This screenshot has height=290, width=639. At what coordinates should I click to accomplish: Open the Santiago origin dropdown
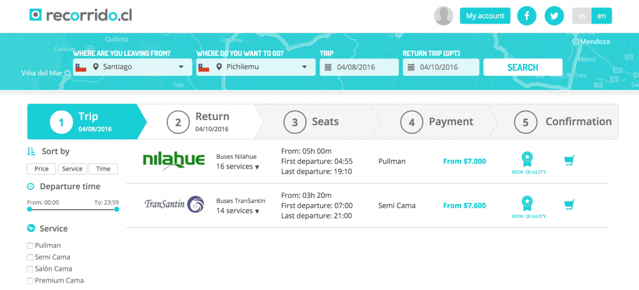pyautogui.click(x=132, y=67)
